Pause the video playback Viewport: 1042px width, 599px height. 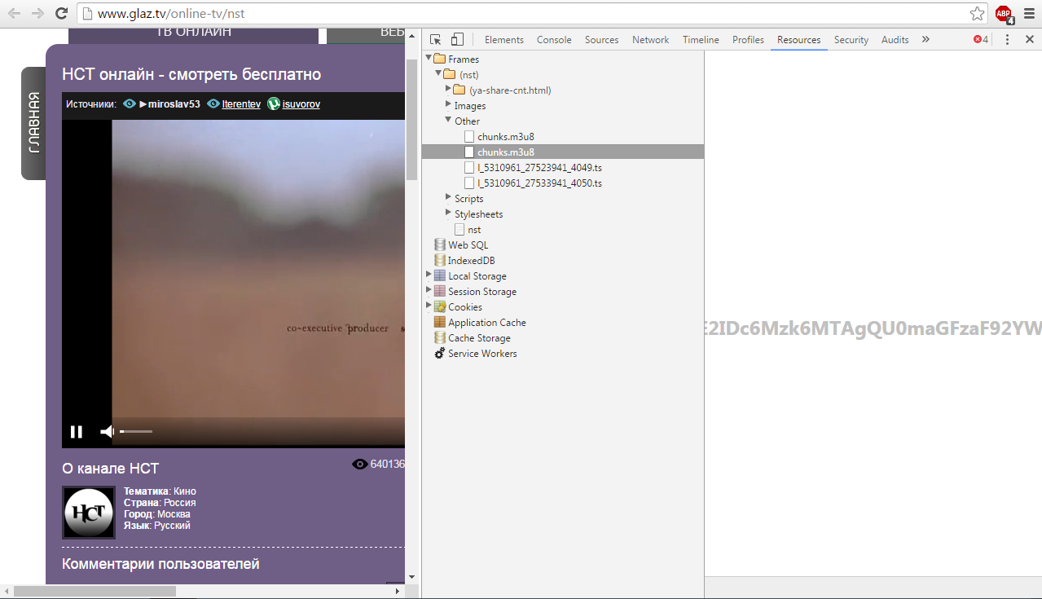pos(76,431)
